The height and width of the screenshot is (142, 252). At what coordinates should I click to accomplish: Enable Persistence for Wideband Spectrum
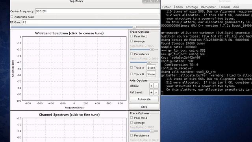coord(132,54)
